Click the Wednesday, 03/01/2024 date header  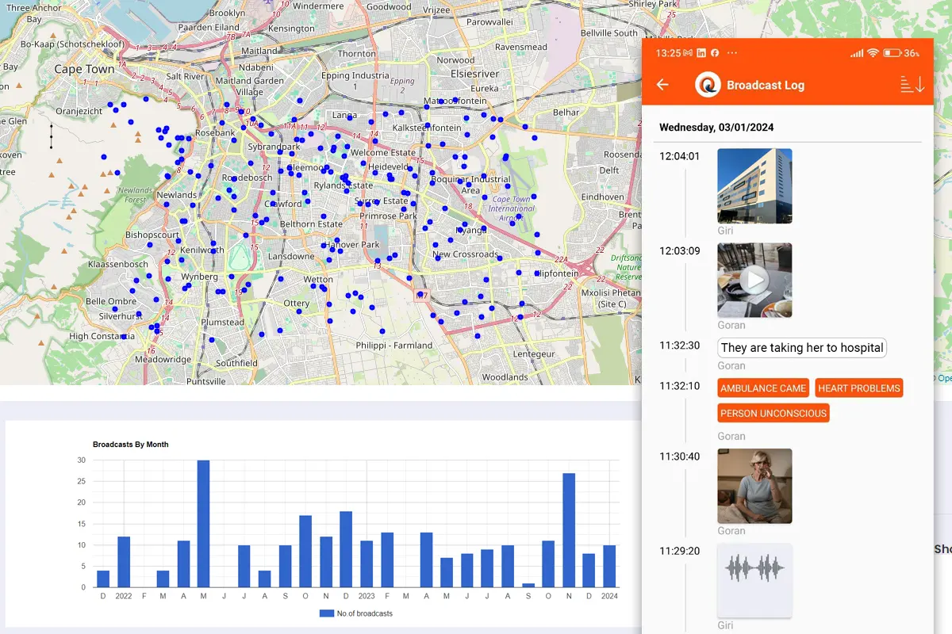tap(716, 128)
